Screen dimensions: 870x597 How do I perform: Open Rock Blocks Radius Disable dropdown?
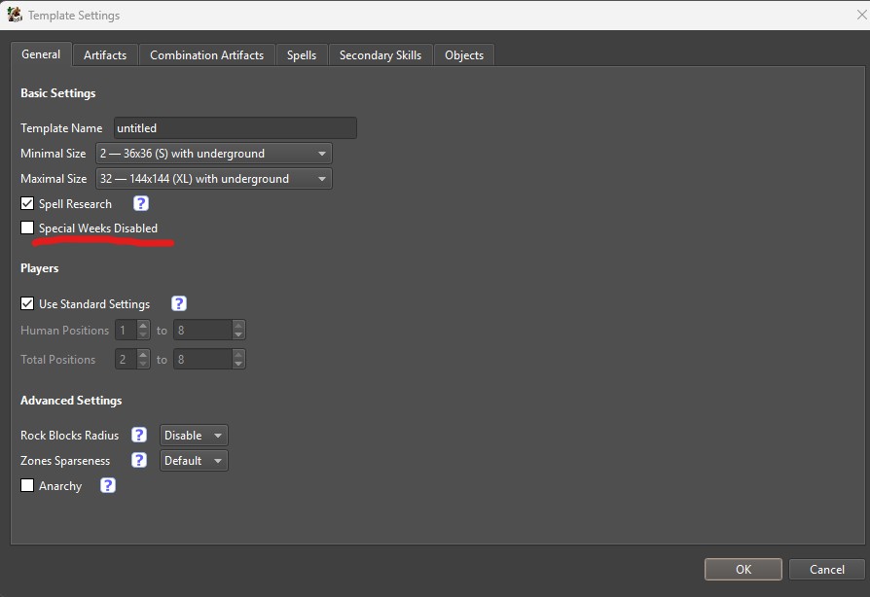click(x=194, y=436)
